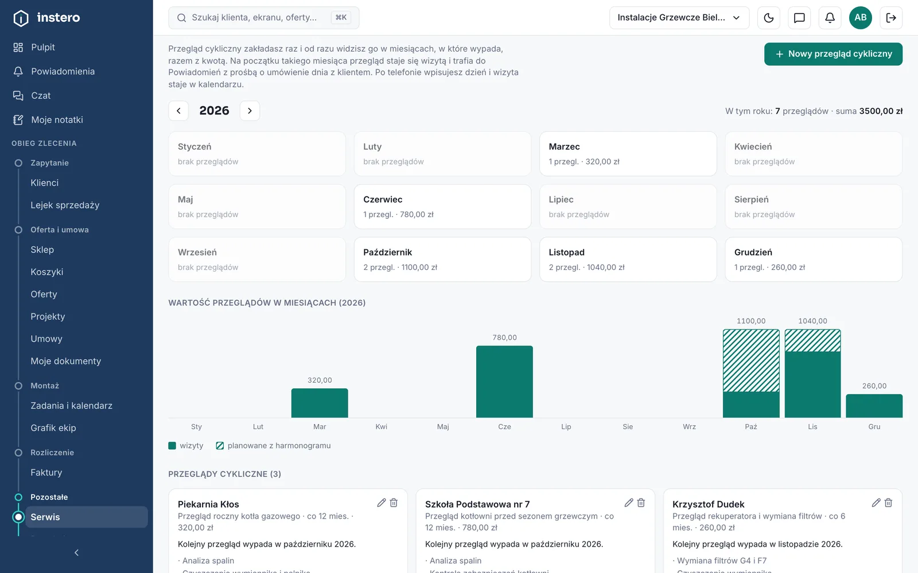The height and width of the screenshot is (573, 918).
Task: Open the Marzec month card
Action: pyautogui.click(x=628, y=154)
